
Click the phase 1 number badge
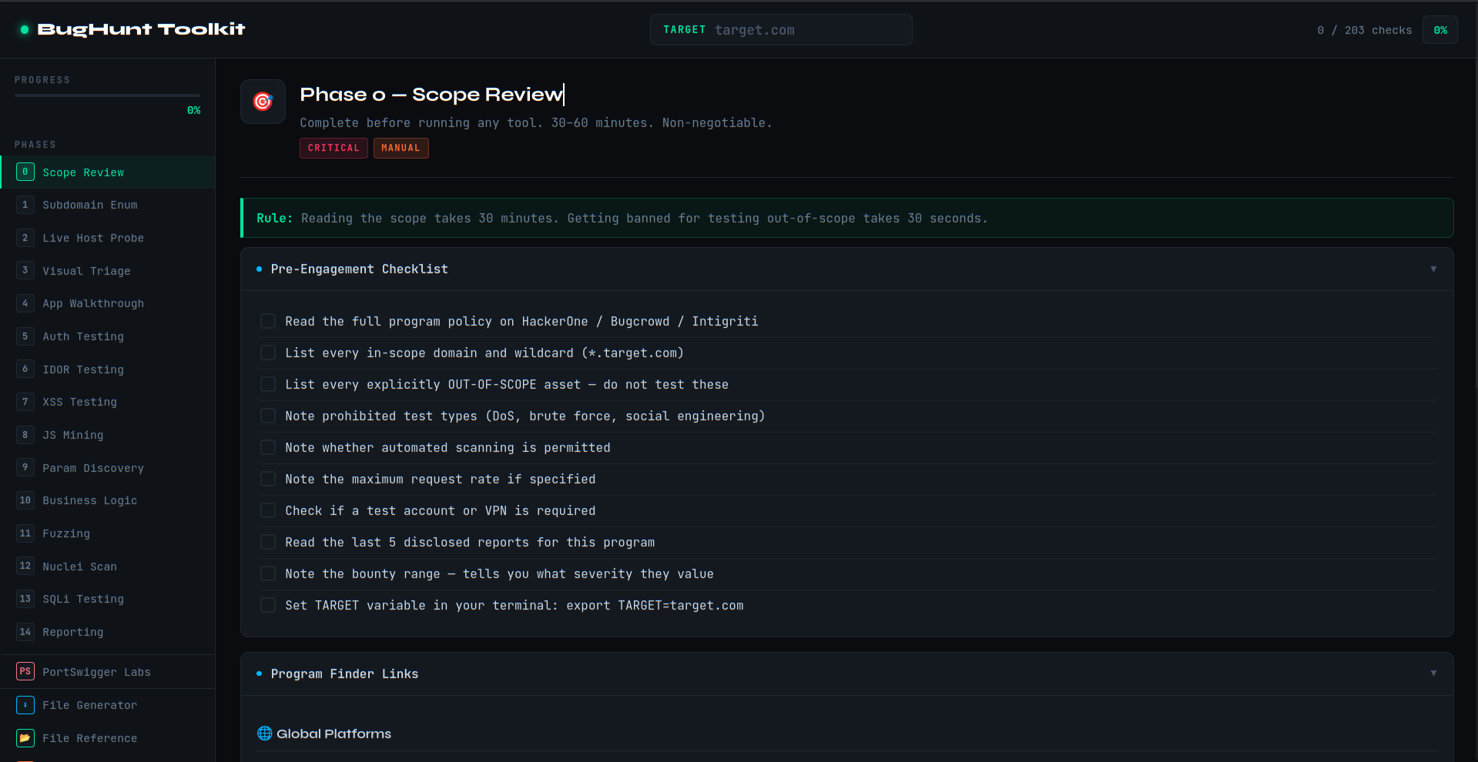pos(25,205)
